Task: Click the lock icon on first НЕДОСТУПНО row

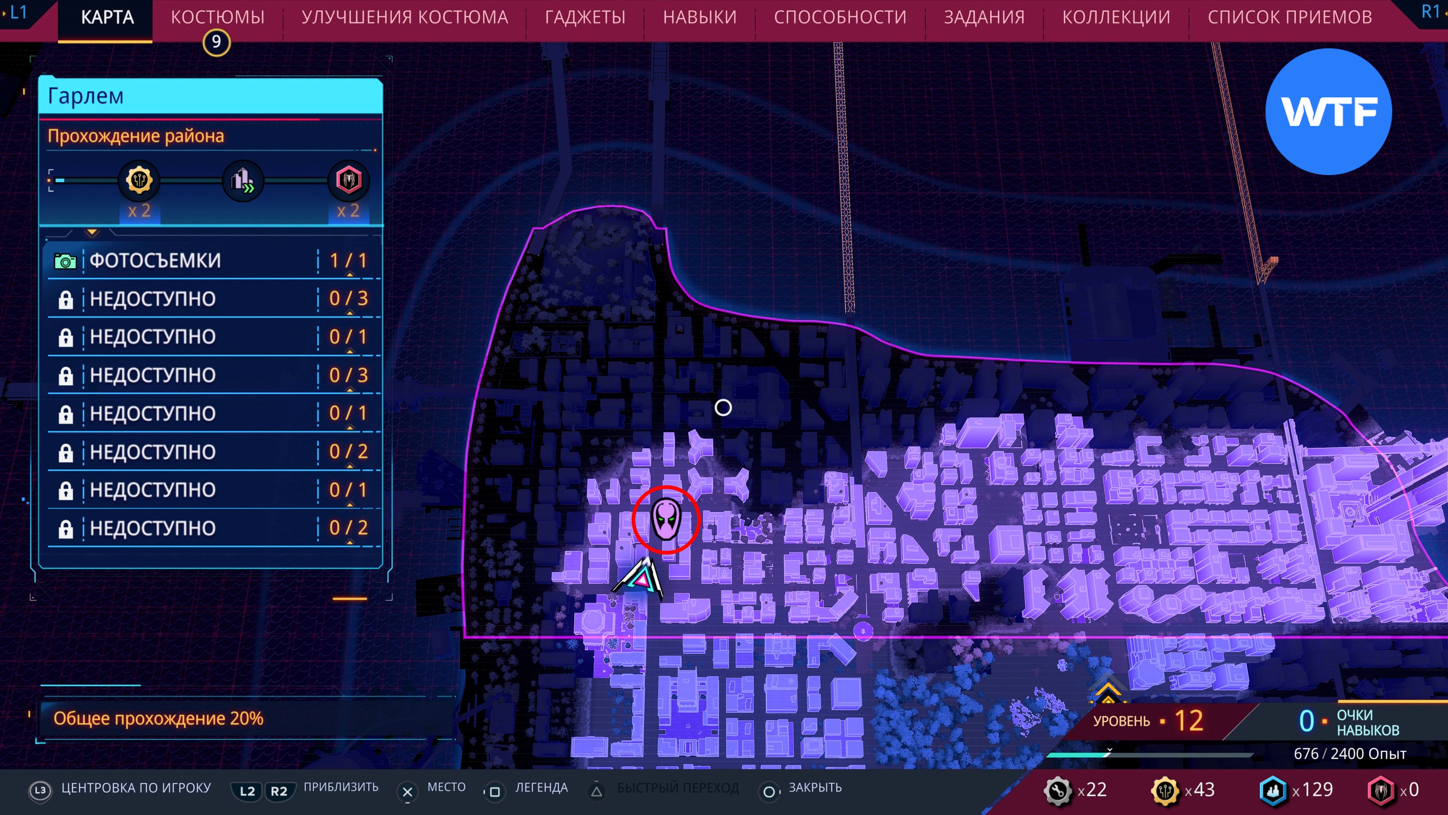Action: point(66,299)
